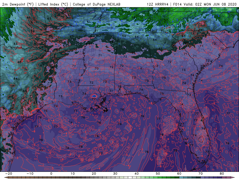Viewport: 239px width, 179px height.
Task: Click the "0" color scale label
Action: 51,174
